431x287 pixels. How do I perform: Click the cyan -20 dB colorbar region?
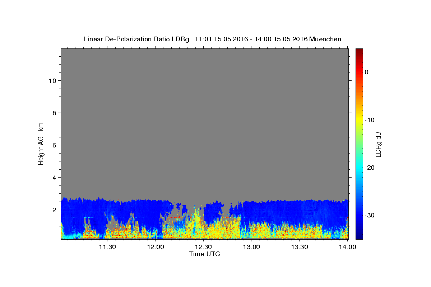[x=359, y=168]
